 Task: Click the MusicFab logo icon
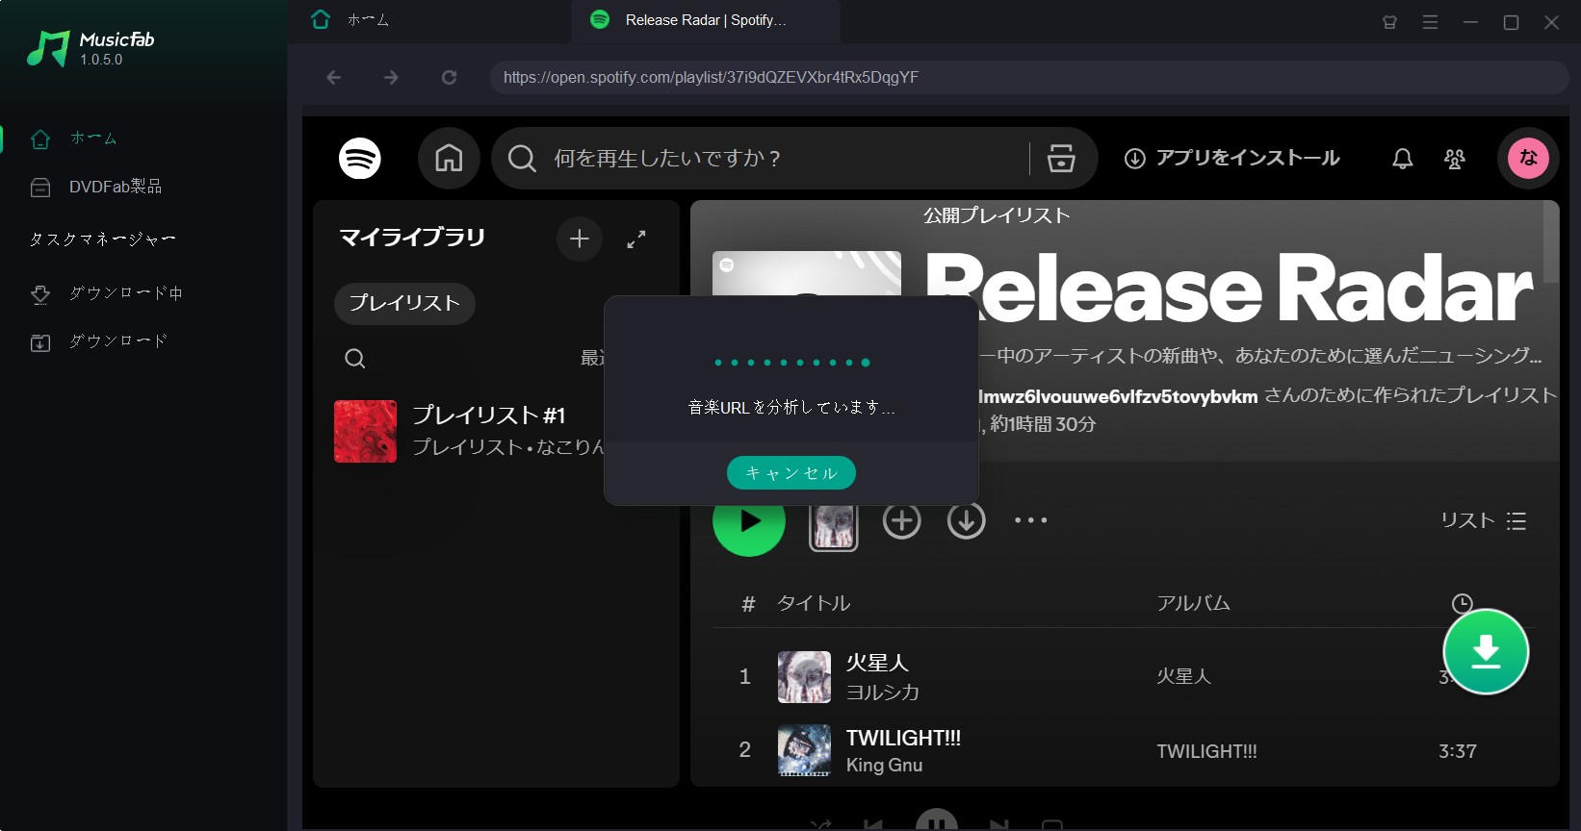click(x=48, y=48)
